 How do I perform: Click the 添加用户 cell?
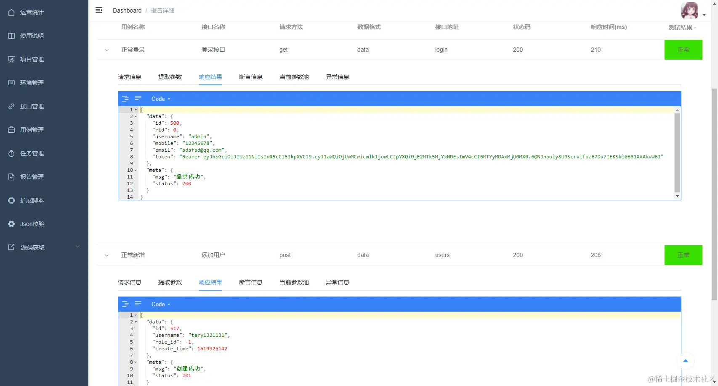(x=213, y=255)
